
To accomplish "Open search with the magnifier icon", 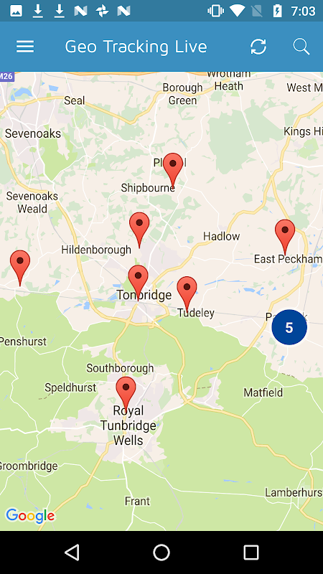I will point(301,47).
